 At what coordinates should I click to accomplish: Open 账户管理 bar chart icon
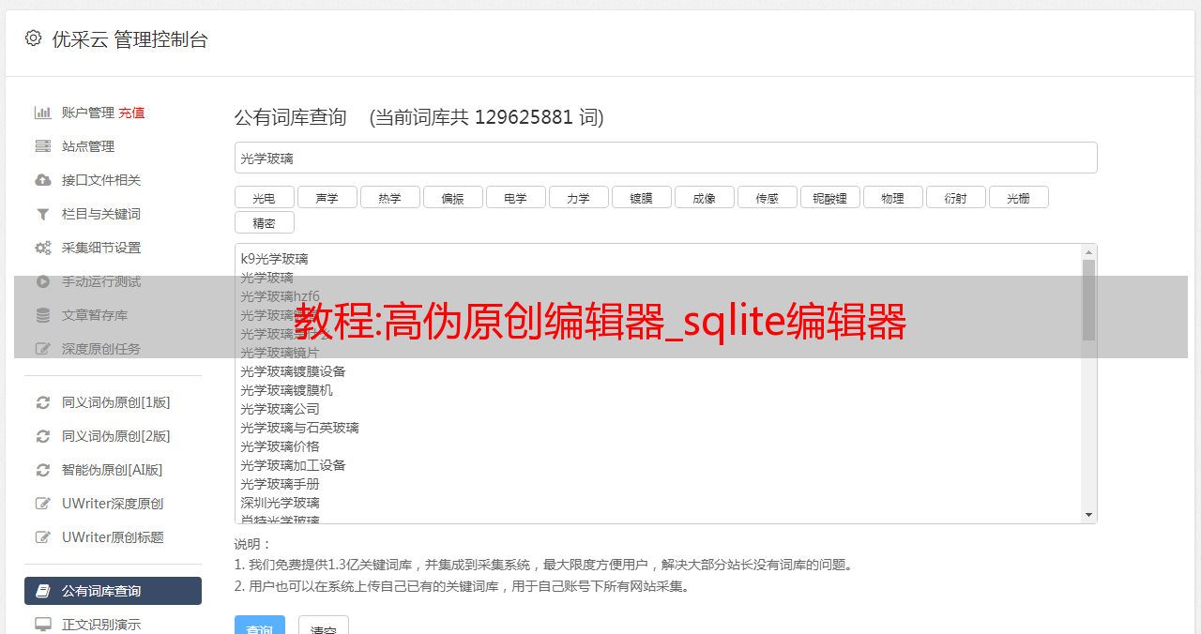pos(43,113)
